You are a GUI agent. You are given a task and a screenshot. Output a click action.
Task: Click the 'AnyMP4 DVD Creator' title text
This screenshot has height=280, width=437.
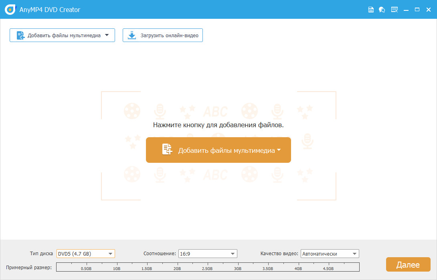click(50, 10)
